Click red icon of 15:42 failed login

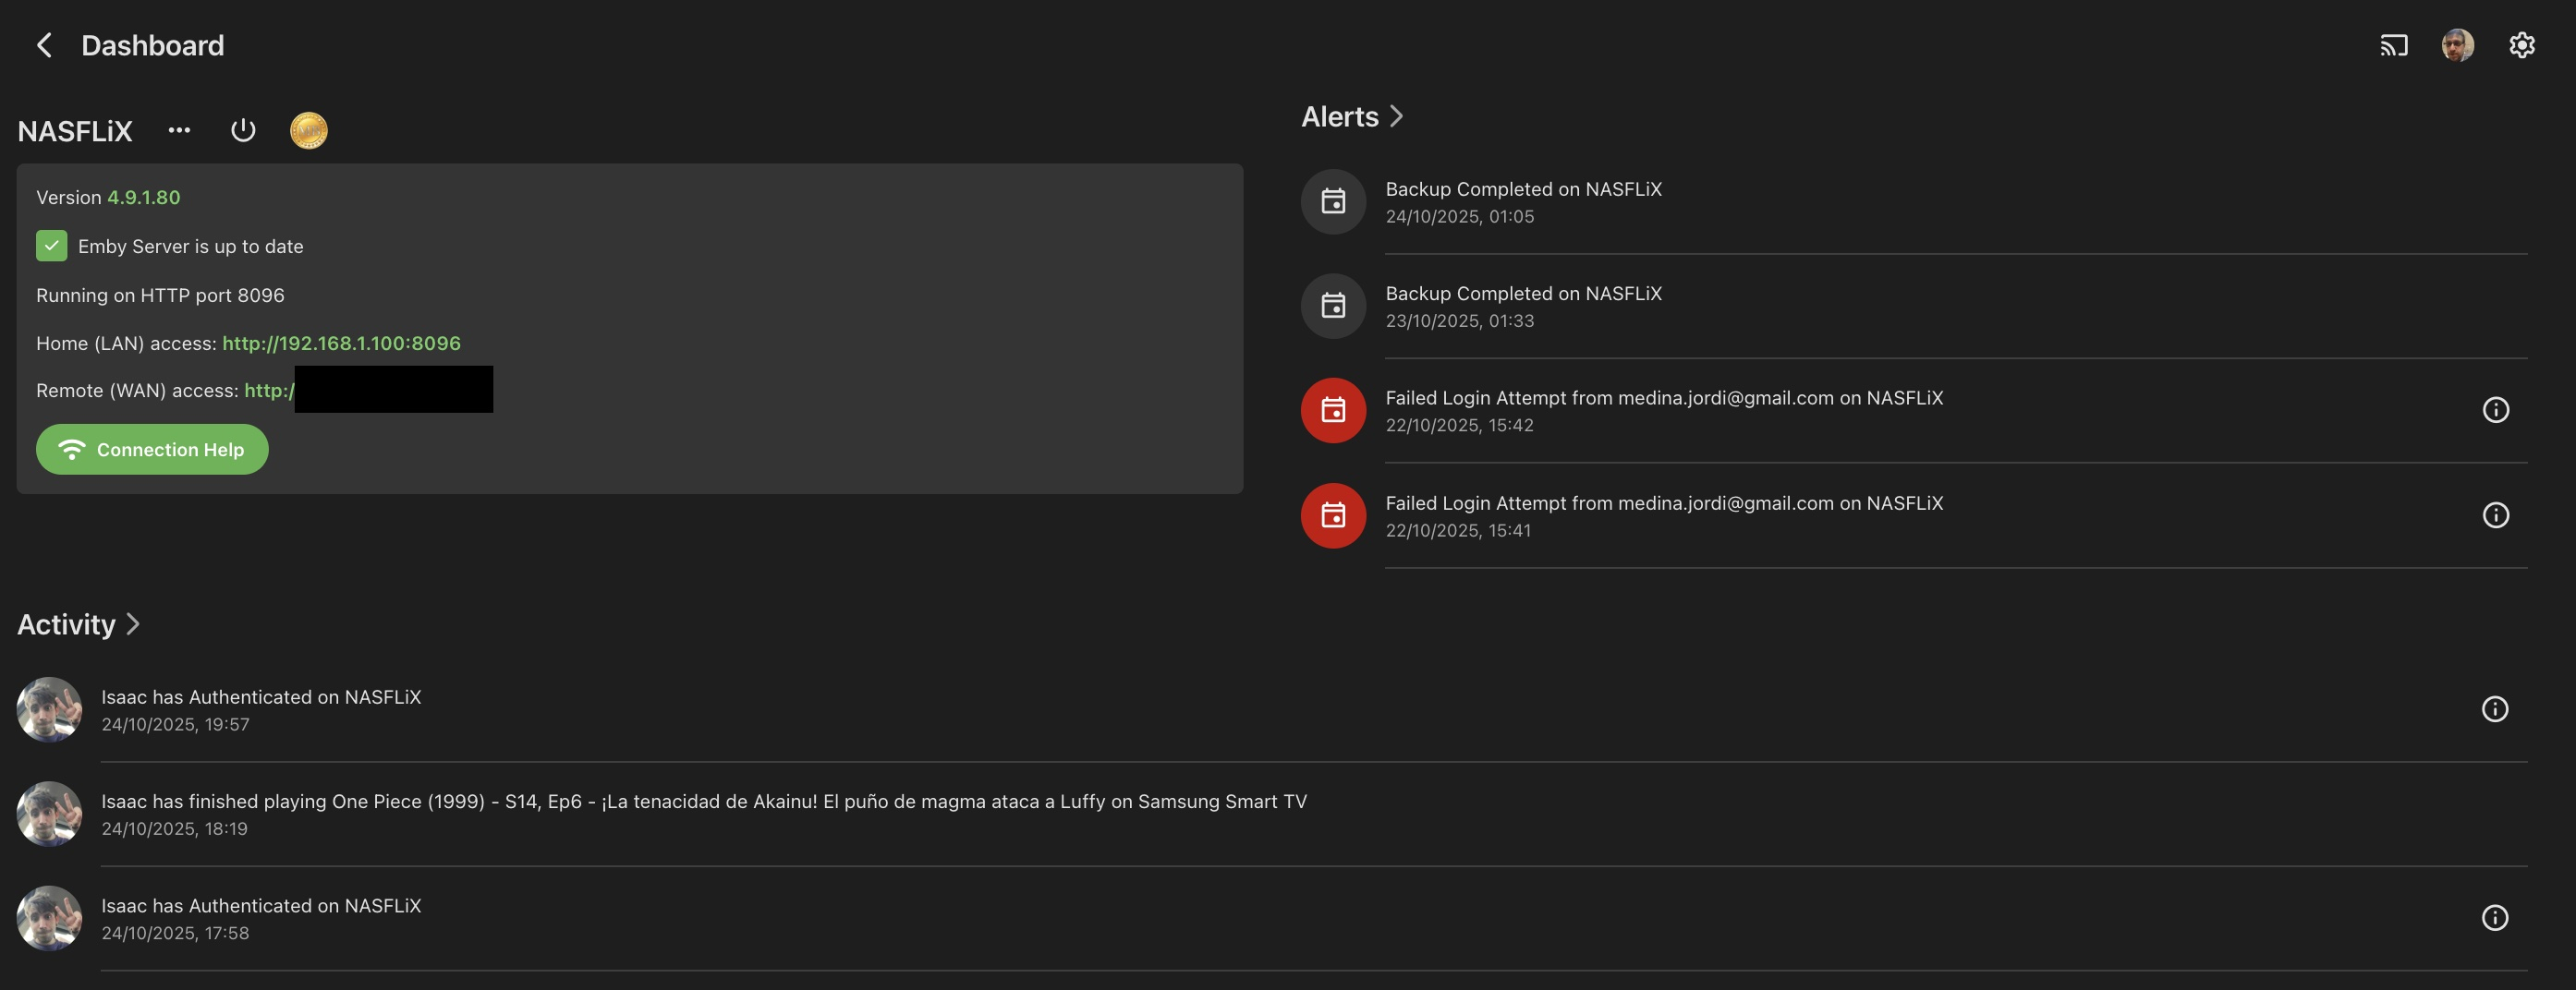point(1333,410)
